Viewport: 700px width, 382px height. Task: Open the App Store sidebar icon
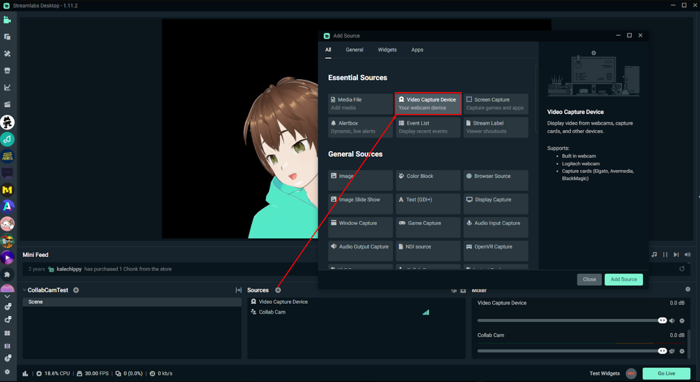coord(7,71)
